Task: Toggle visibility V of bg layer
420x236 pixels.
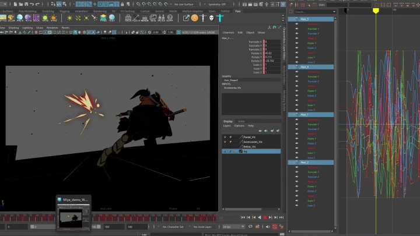Action: 225,152
